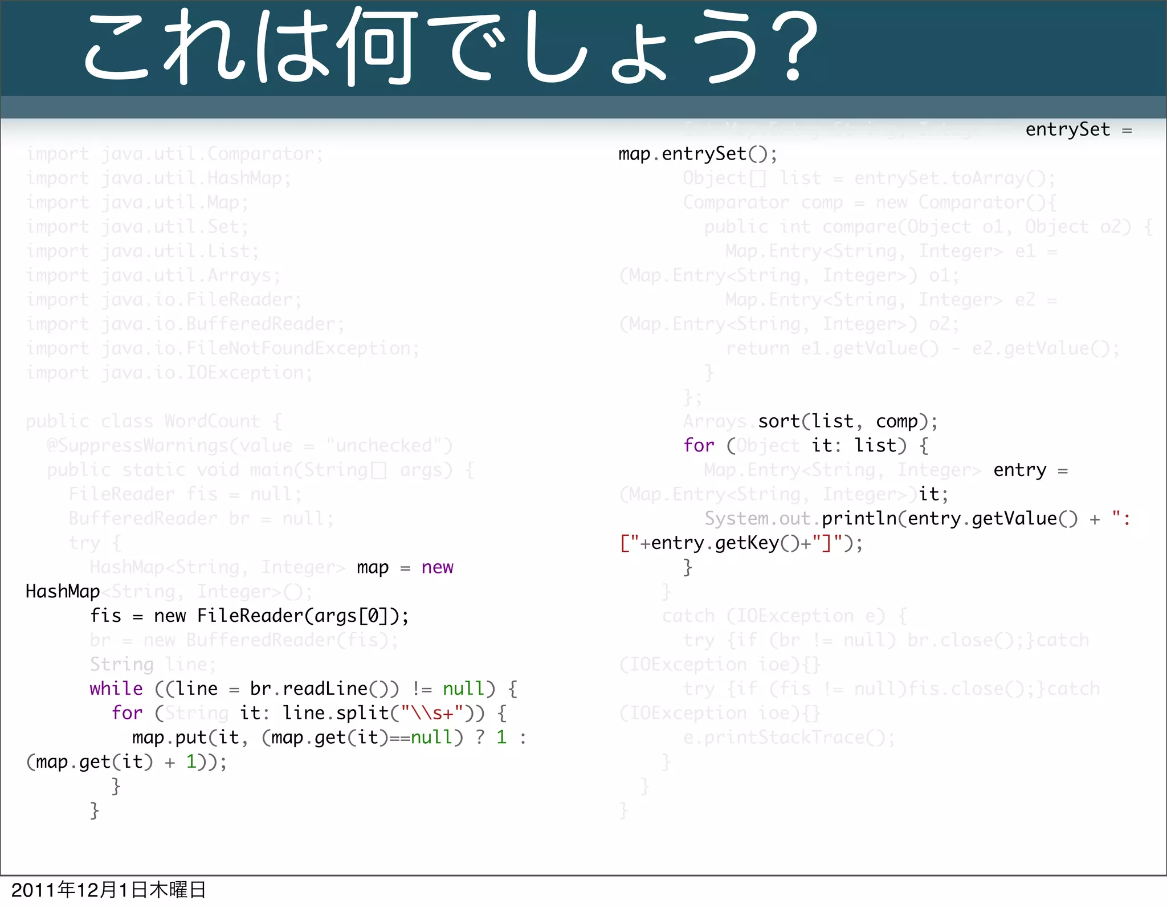Click the text '["+entry.getKey()+"]");'
Image resolution: width=1167 pixels, height=908 pixels.
[741, 543]
